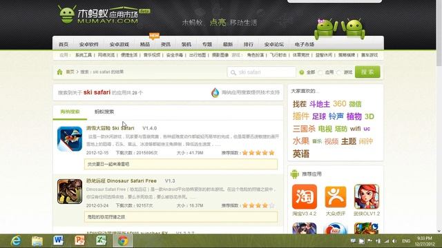Click the 益智休闲 category link
Screen dimensions: 442x248
point(324,55)
